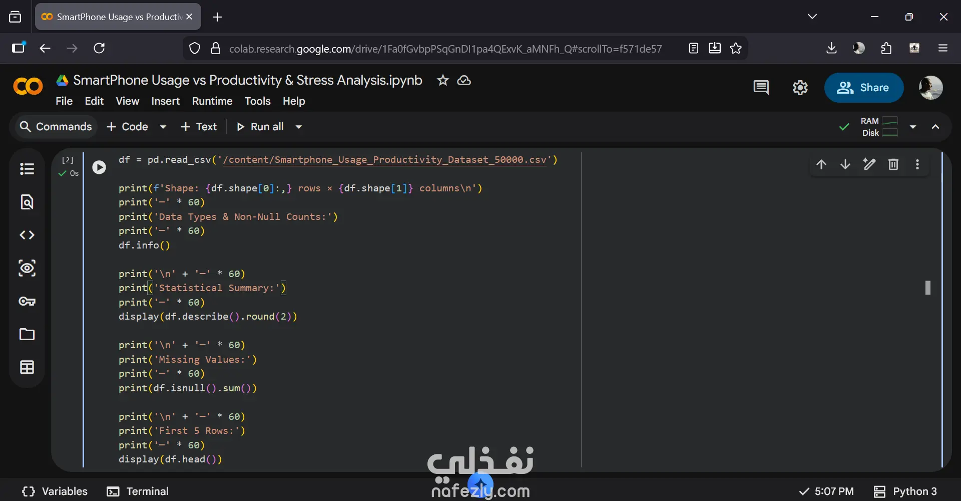Click browser reload button
Screen dimensions: 961x501
(99, 48)
